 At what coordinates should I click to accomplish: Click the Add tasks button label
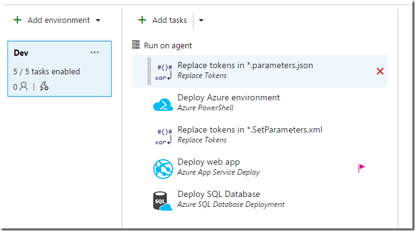coord(169,20)
